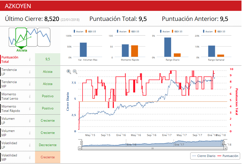This screenshot has height=164, width=242.
Task: Click the Sep '16 axis label
Action: (x=152, y=135)
